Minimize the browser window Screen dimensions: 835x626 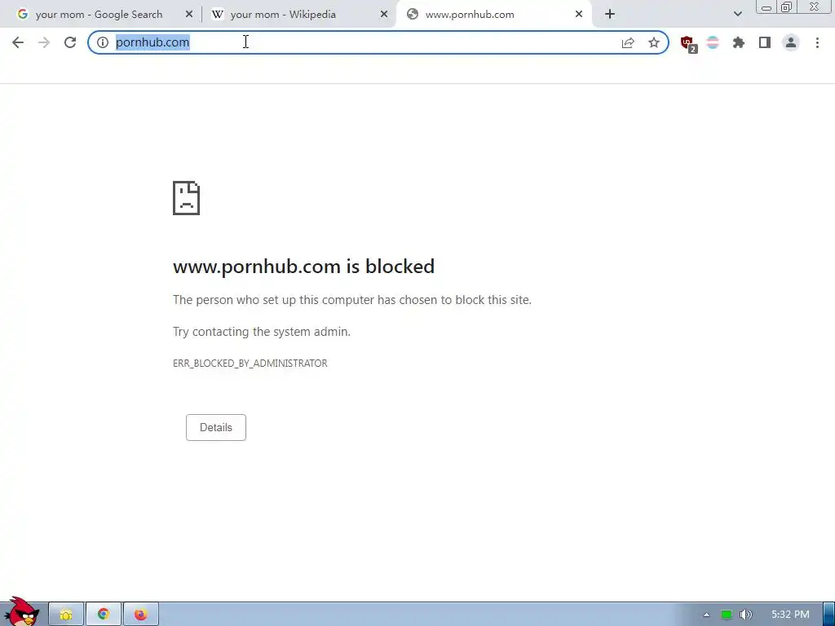(x=767, y=7)
